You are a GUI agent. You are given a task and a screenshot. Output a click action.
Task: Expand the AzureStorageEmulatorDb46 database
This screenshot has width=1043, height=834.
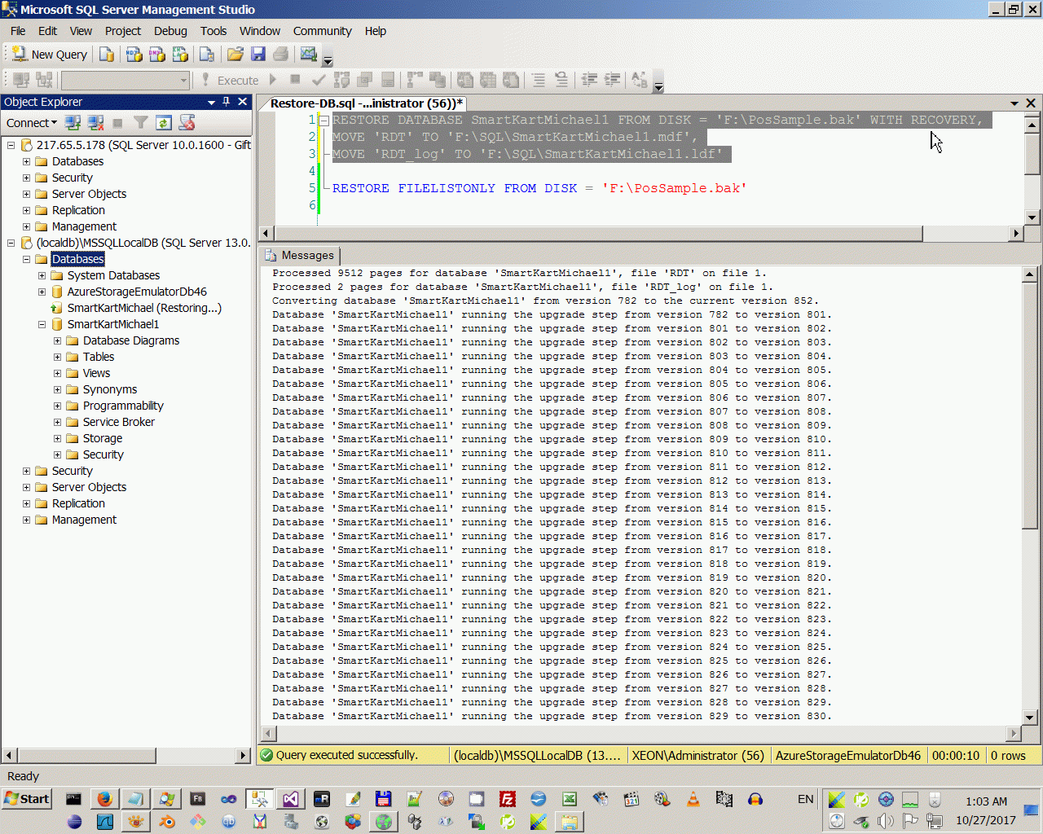click(x=42, y=292)
